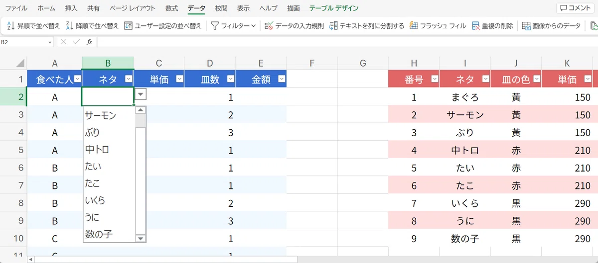The width and height of the screenshot is (598, 263).
Task: Click dropdown list scroll-up arrow
Action: [141, 110]
